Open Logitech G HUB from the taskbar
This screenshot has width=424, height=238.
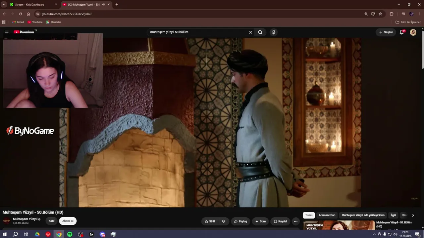click(91, 234)
